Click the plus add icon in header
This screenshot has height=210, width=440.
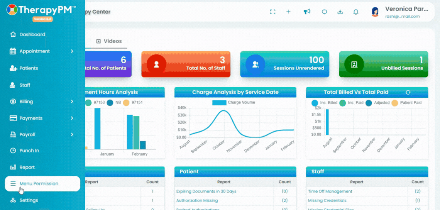coord(288,12)
